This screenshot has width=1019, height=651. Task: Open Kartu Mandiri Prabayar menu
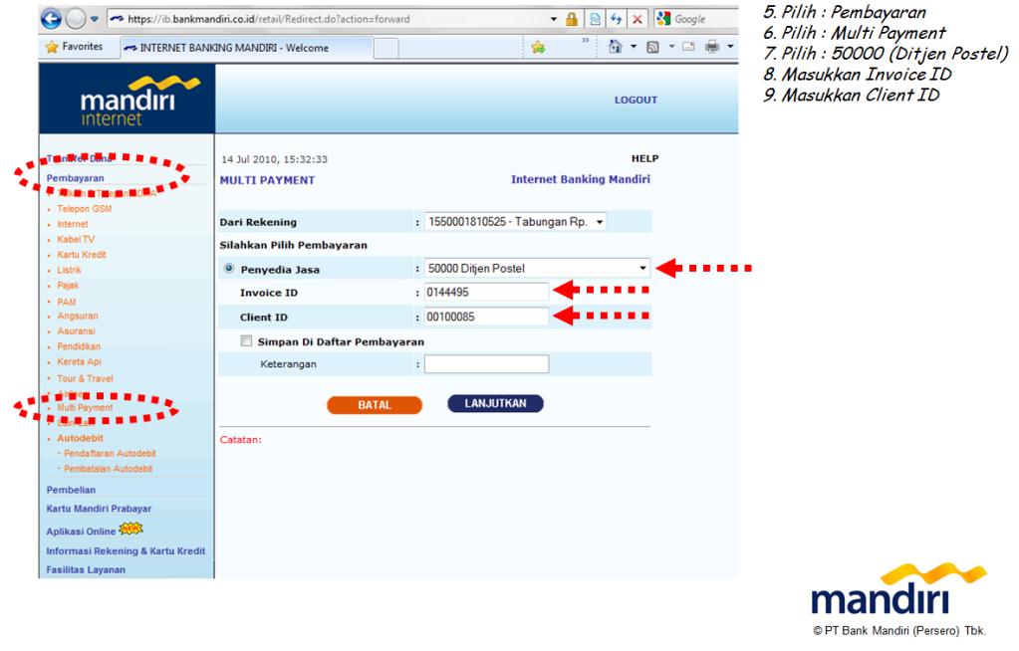(99, 509)
